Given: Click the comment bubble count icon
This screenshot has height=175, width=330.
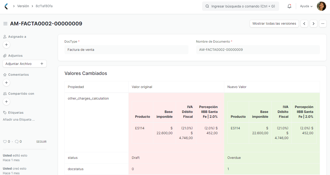Looking at the screenshot, I should click(x=17, y=142).
